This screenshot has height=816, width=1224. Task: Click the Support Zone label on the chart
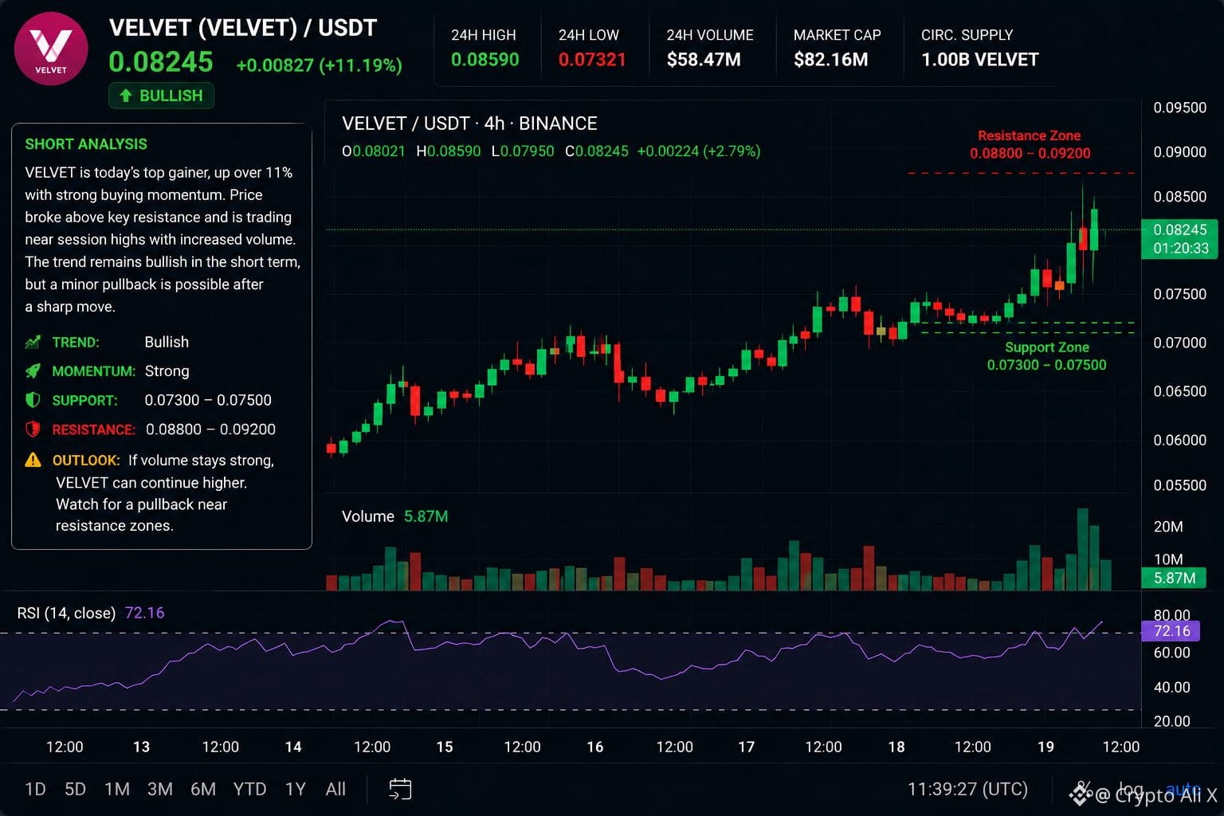click(x=1046, y=356)
